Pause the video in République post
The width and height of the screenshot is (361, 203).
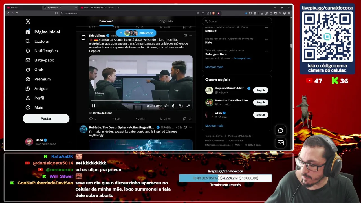click(x=94, y=106)
